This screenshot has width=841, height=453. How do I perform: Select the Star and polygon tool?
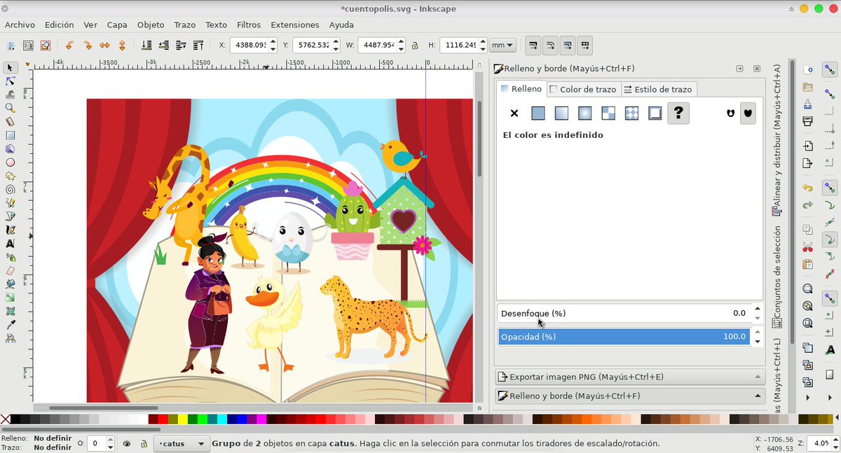(x=11, y=176)
